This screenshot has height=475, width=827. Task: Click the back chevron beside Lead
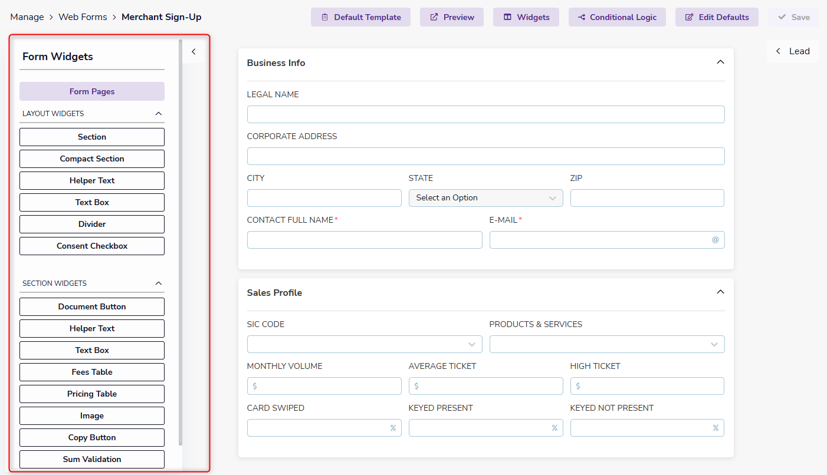point(778,51)
